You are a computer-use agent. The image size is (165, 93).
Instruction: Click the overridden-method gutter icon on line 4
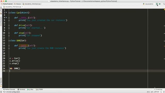coord(6,18)
